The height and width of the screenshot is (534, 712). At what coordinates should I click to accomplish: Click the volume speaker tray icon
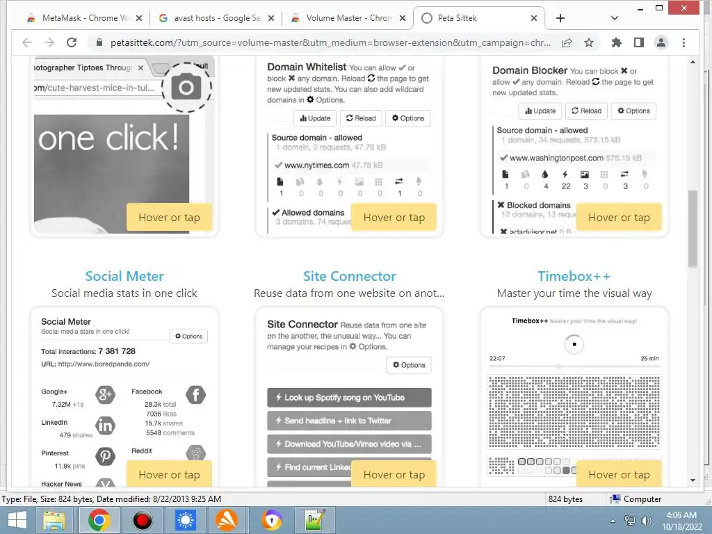click(x=646, y=521)
